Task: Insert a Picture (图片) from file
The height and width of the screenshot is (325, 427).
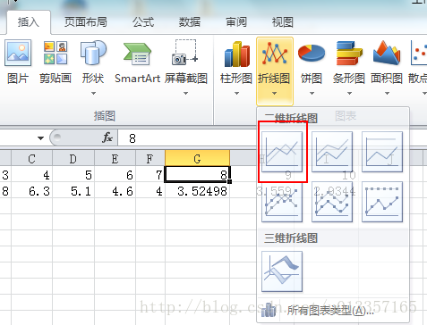Action: point(18,62)
